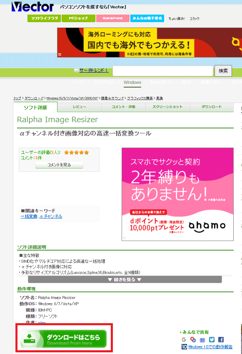This screenshot has width=242, height=354.
Task: Switch to コメント・評価 tab
Action: click(x=123, y=107)
